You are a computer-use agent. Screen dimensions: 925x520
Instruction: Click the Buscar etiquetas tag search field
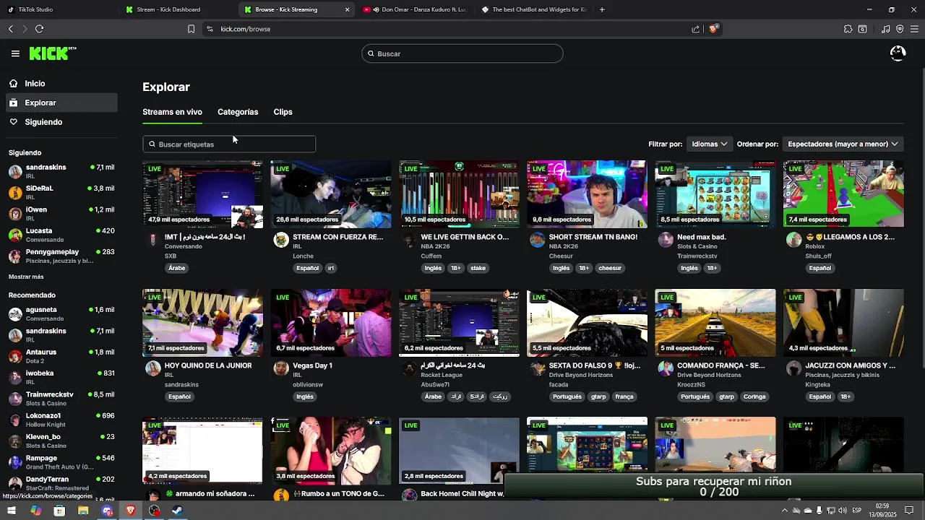(x=229, y=144)
